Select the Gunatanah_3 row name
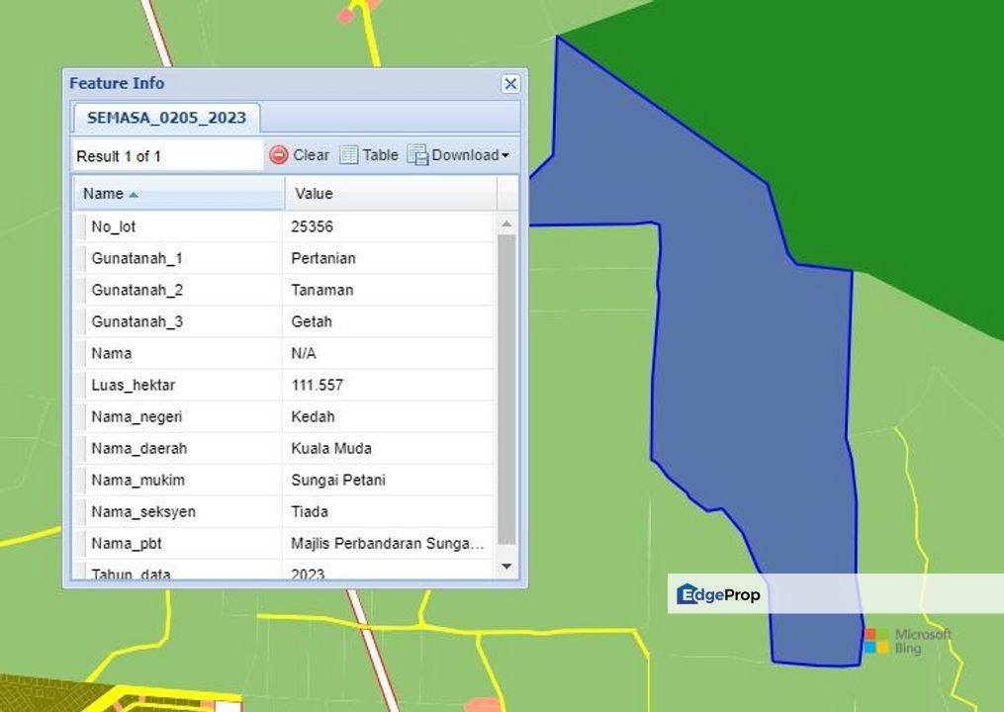1004x712 pixels. pos(137,321)
